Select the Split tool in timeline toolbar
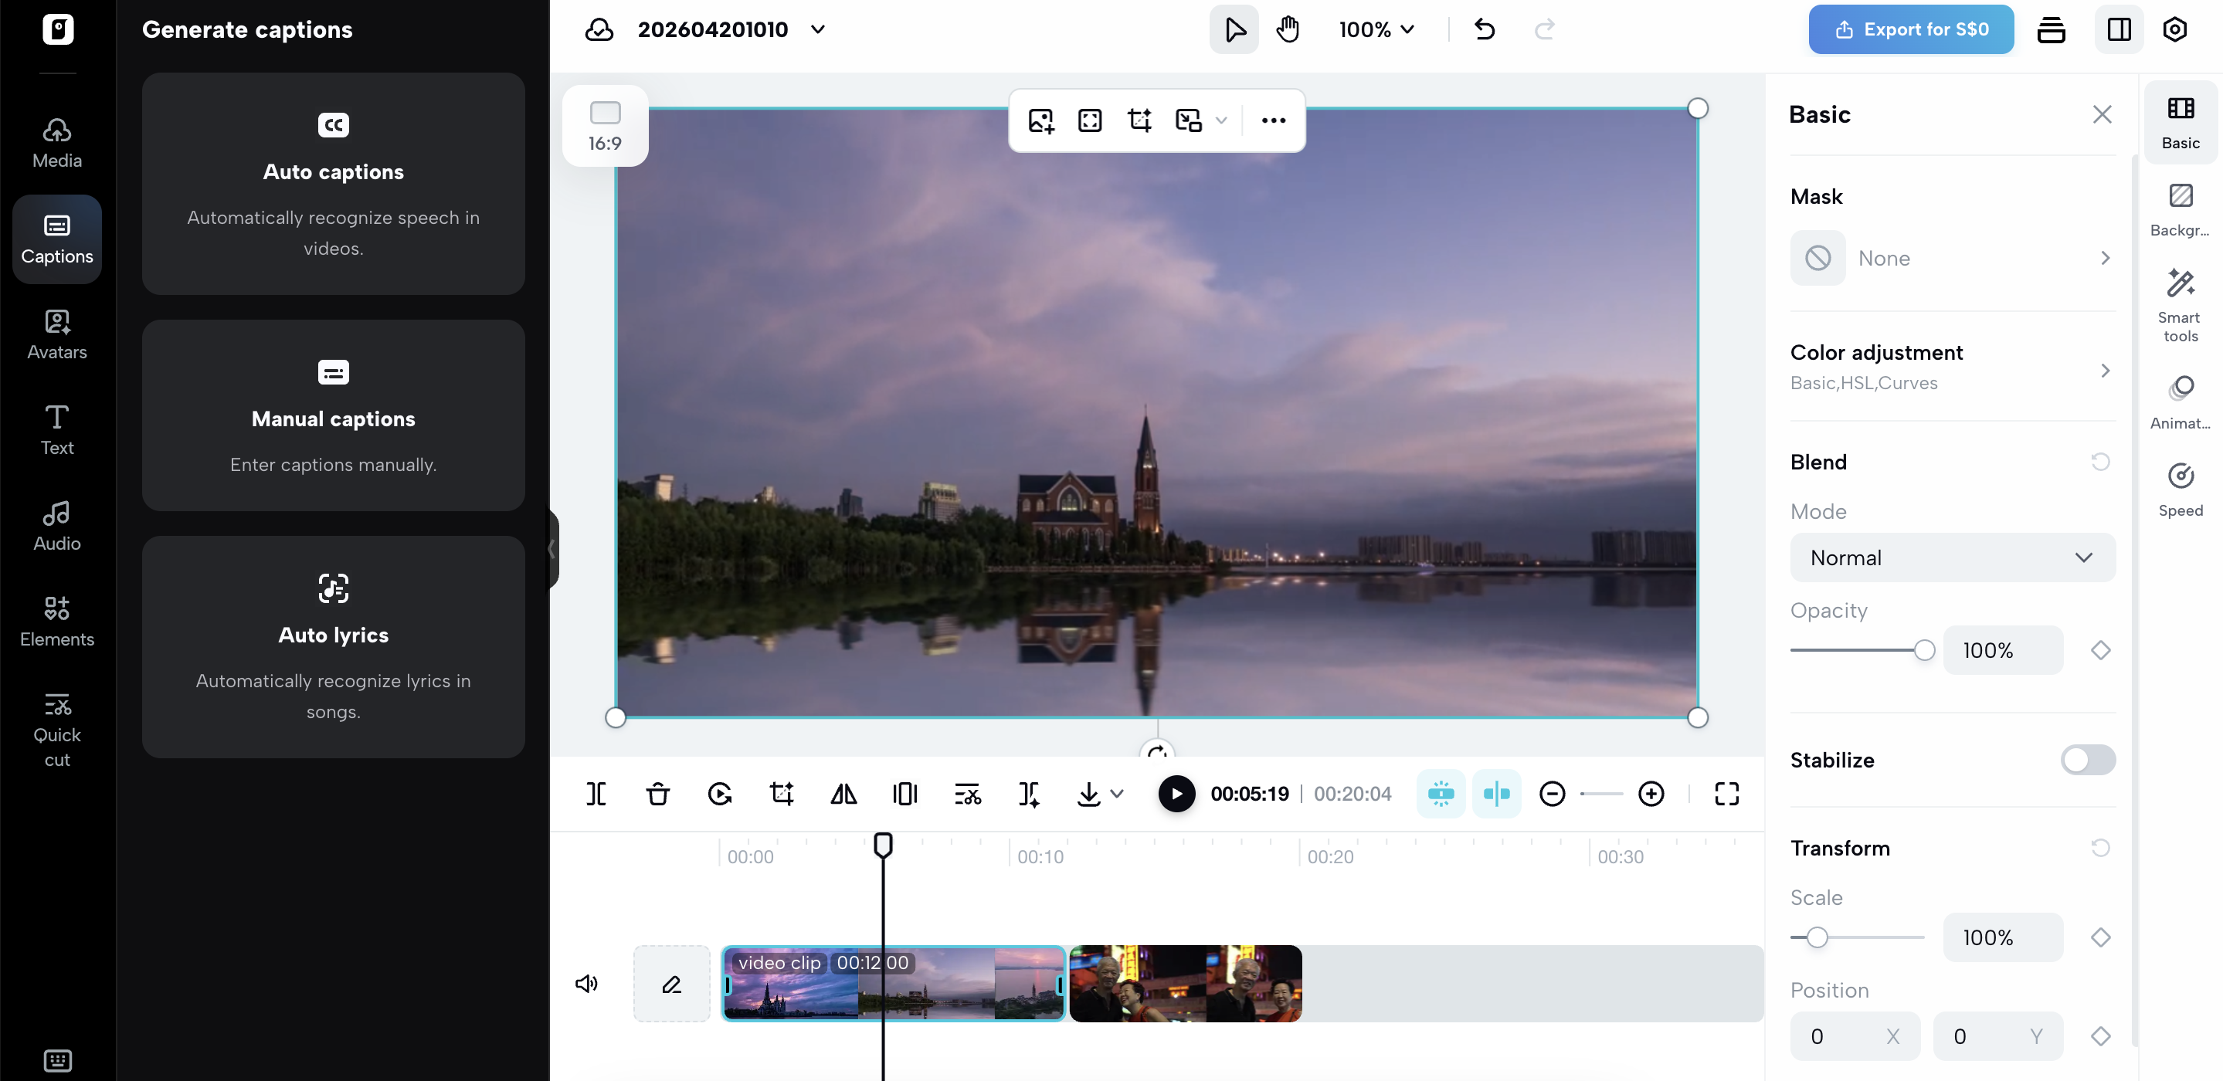Viewport: 2223px width, 1081px height. tap(596, 793)
